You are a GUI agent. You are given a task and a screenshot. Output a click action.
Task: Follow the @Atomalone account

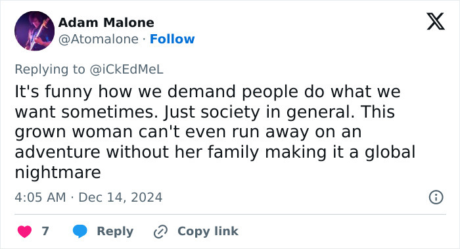click(172, 39)
